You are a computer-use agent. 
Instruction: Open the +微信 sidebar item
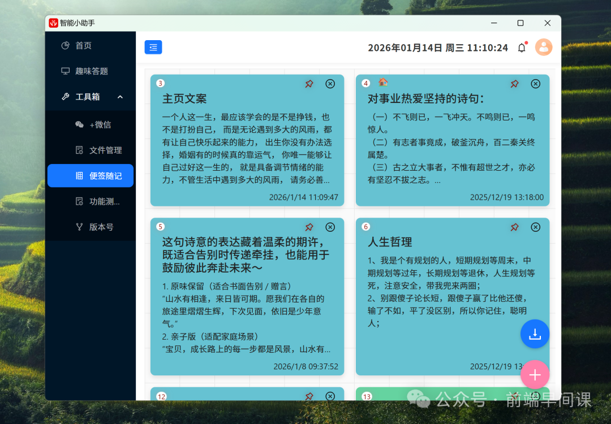(91, 124)
